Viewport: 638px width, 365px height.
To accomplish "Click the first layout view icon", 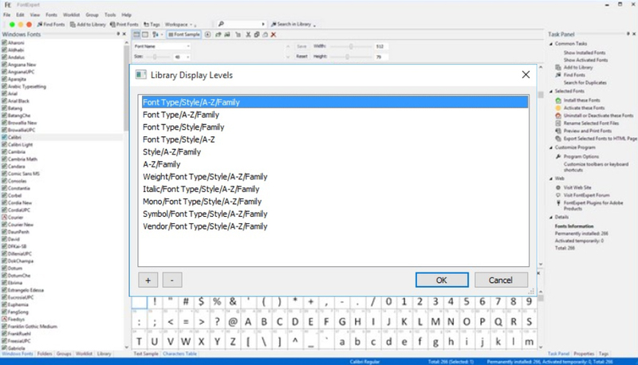I will pos(136,34).
